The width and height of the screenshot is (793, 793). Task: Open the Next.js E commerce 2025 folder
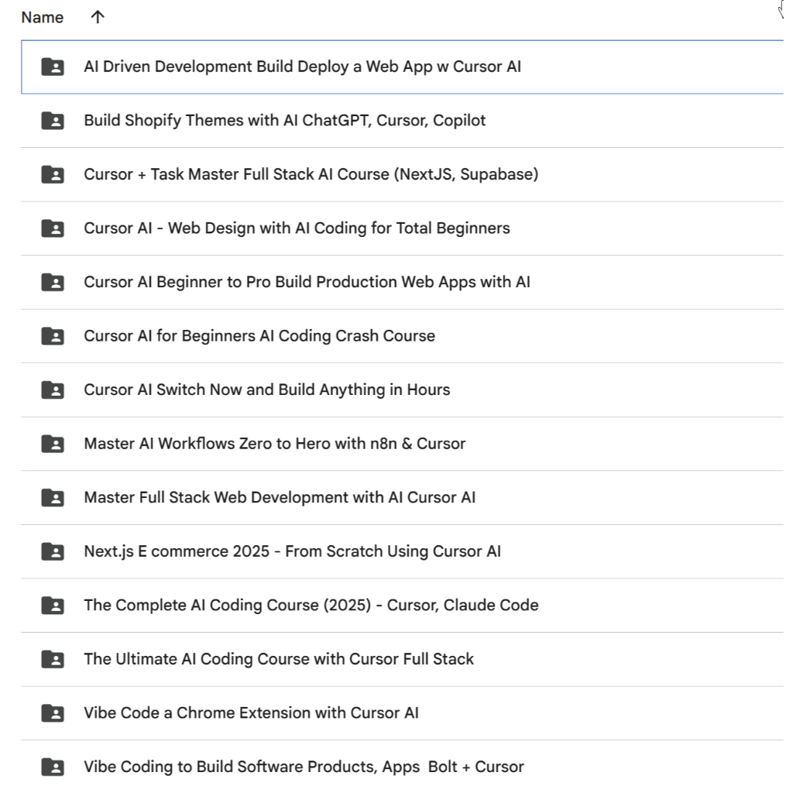point(293,551)
